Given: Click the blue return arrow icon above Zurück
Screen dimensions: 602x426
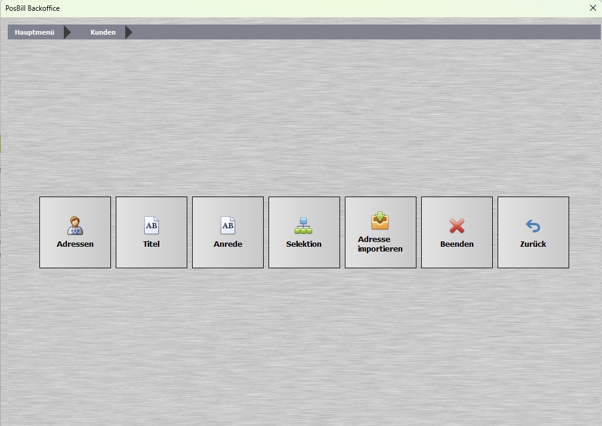Looking at the screenshot, I should [x=533, y=226].
